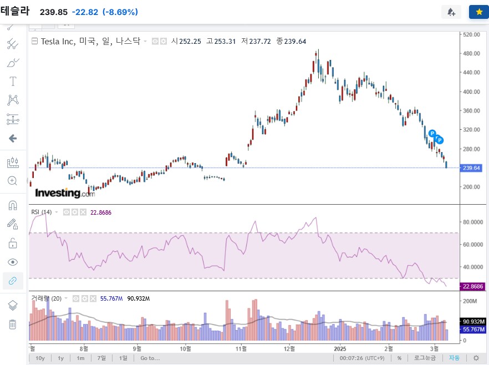Click the 저237.72 low price value

tap(256, 41)
